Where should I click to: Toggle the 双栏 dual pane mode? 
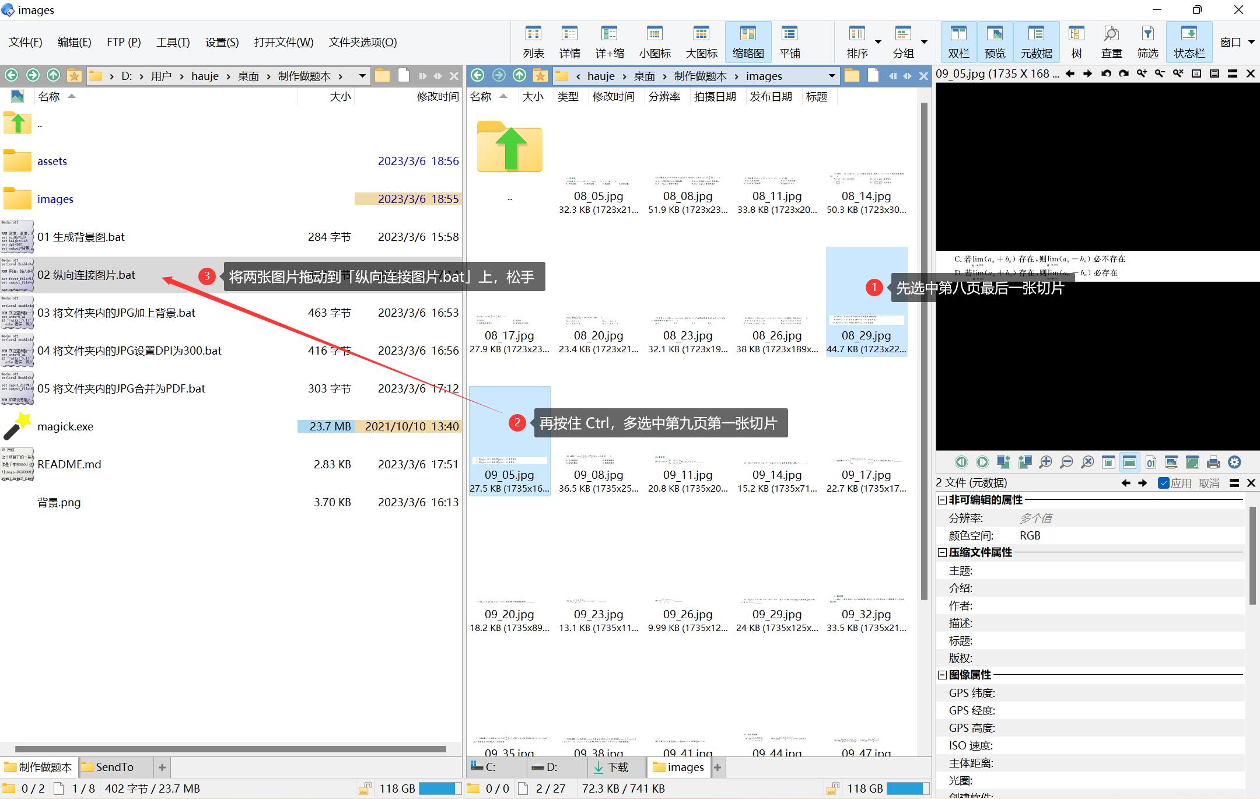958,42
